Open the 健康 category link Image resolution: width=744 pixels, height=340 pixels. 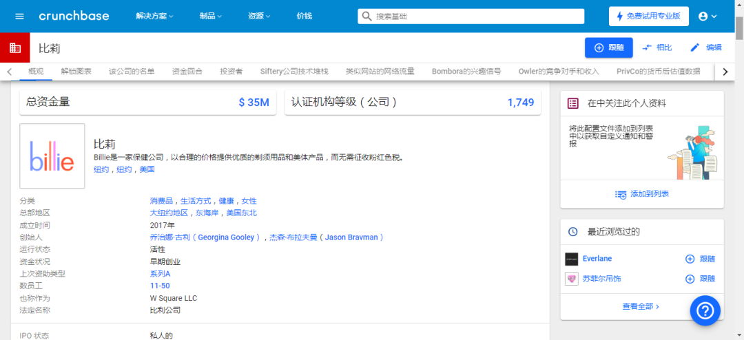226,201
